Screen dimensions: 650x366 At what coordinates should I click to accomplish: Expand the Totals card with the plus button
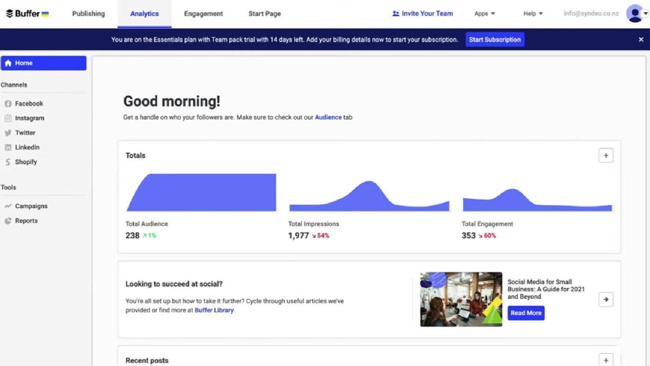pyautogui.click(x=606, y=156)
